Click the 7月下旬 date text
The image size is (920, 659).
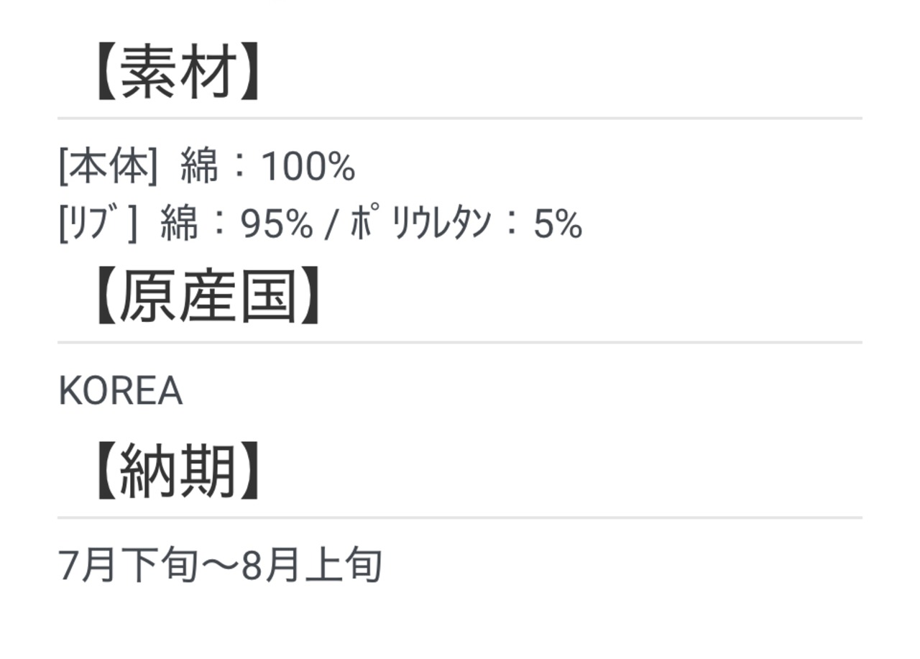click(128, 566)
